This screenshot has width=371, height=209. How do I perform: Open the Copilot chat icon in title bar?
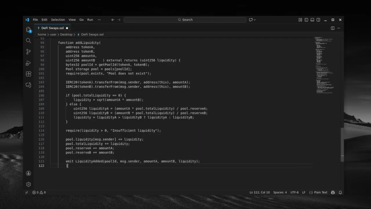[x=251, y=20]
